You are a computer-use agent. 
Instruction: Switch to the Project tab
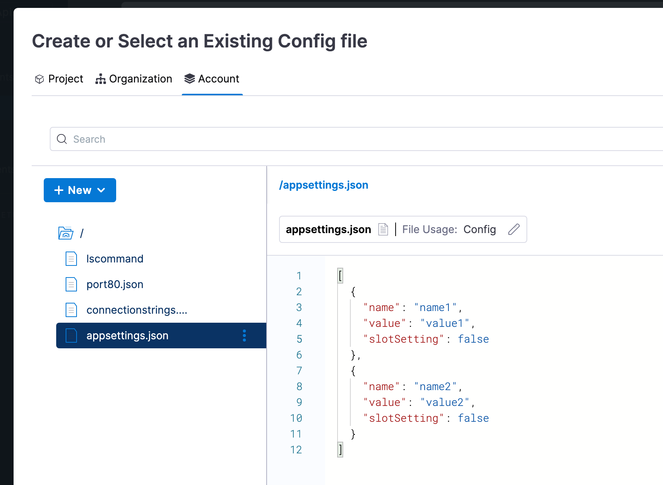(59, 79)
